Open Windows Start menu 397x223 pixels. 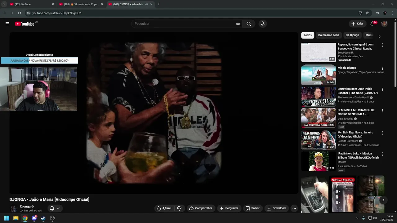(7, 218)
